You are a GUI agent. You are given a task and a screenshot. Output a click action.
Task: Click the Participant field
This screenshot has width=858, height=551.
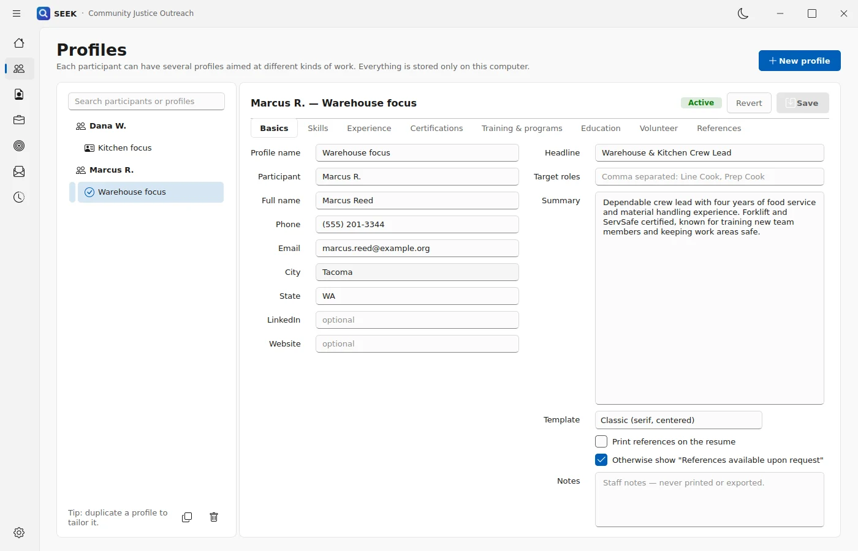point(417,176)
